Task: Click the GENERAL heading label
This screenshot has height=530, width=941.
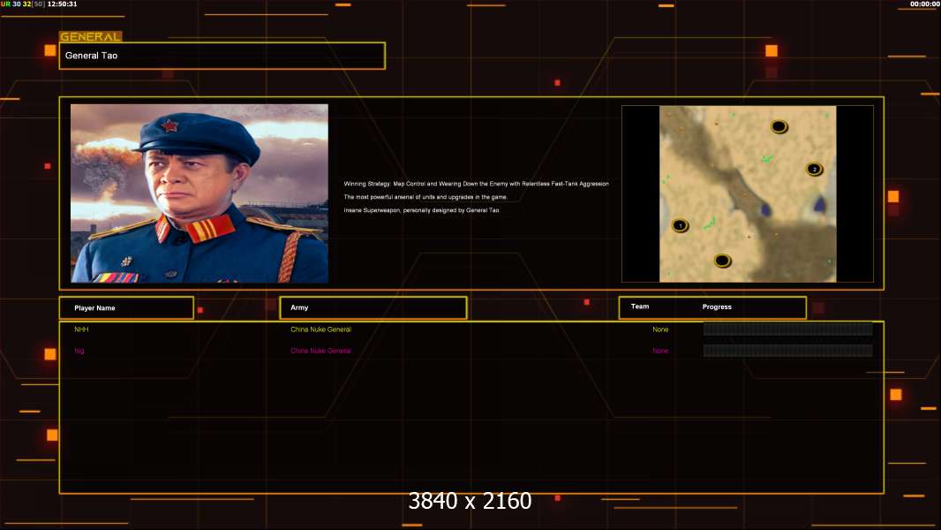Action: [x=91, y=36]
